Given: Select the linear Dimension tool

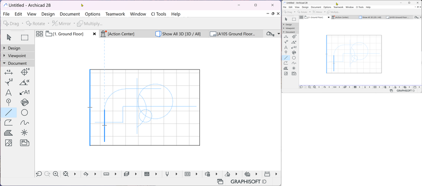Looking at the screenshot, I should pyautogui.click(x=8, y=72).
